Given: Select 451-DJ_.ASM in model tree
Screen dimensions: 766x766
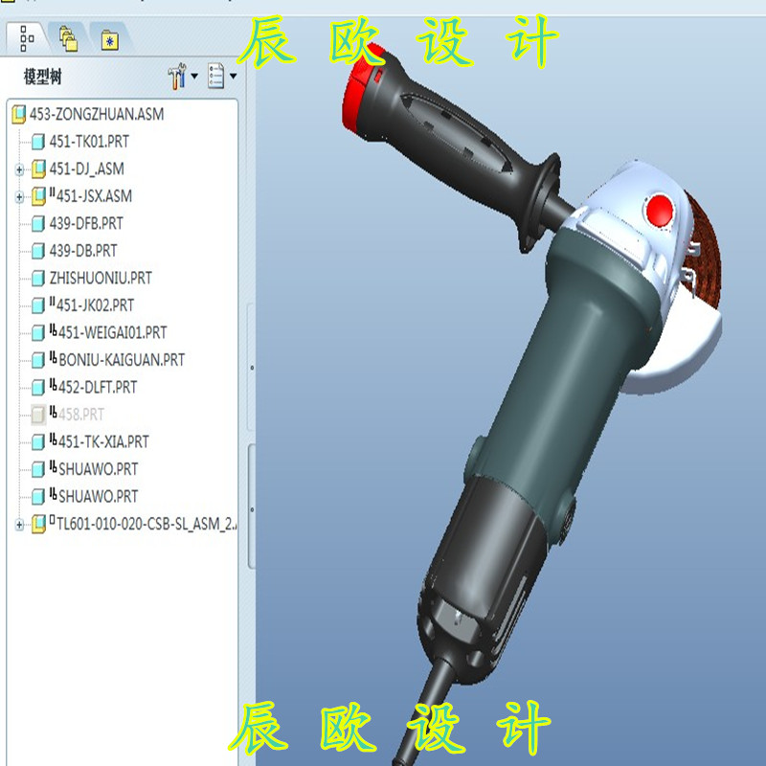Looking at the screenshot, I should tap(86, 169).
